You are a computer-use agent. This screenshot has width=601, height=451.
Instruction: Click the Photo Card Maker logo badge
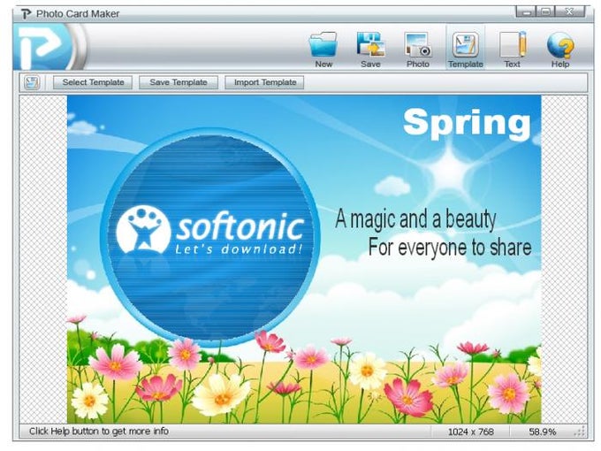(x=45, y=47)
